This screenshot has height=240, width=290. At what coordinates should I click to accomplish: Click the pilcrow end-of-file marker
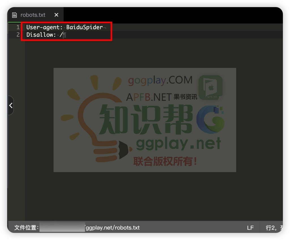coord(65,35)
